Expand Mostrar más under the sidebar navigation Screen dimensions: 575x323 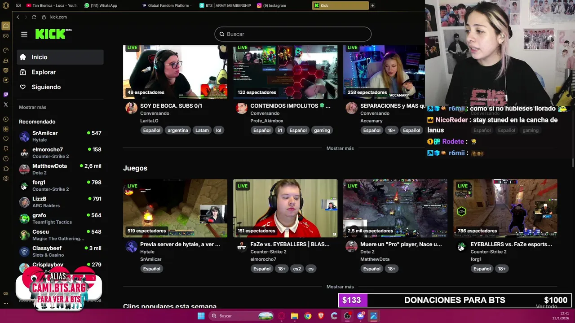32,107
